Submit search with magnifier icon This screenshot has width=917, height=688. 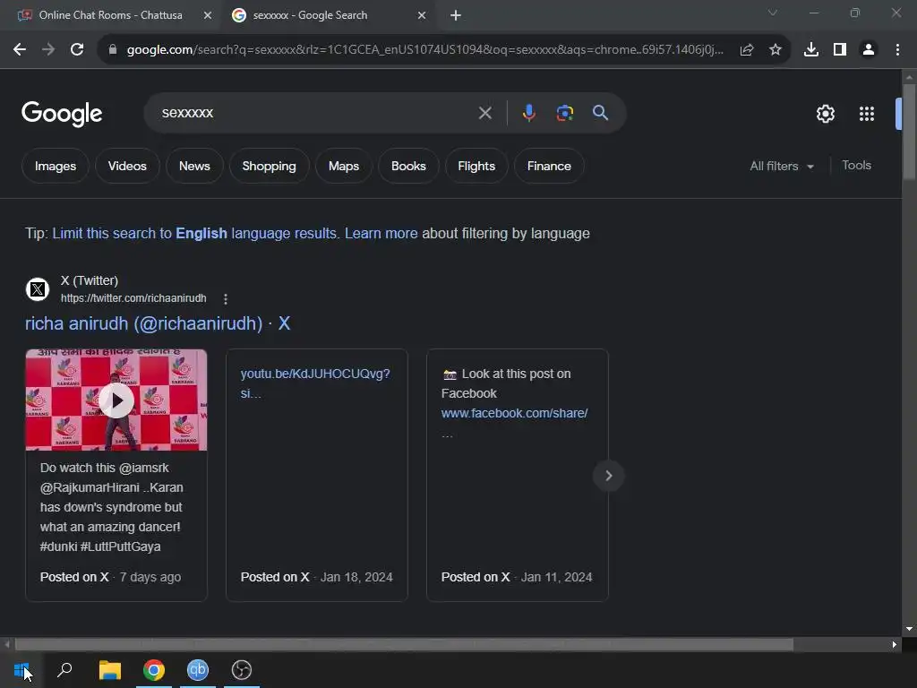point(601,113)
